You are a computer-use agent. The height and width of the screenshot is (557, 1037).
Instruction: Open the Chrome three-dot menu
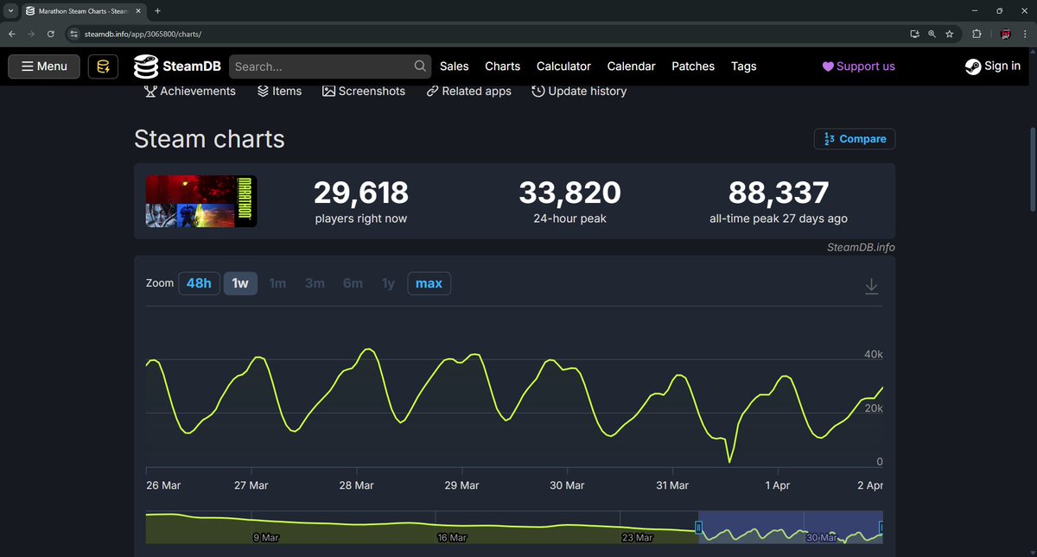[1027, 34]
